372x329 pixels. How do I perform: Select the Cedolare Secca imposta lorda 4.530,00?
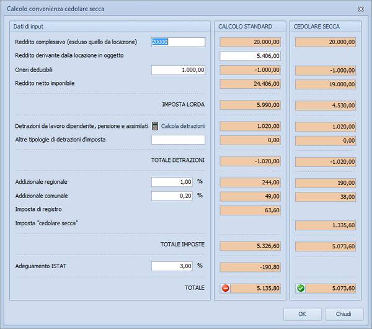coord(325,106)
